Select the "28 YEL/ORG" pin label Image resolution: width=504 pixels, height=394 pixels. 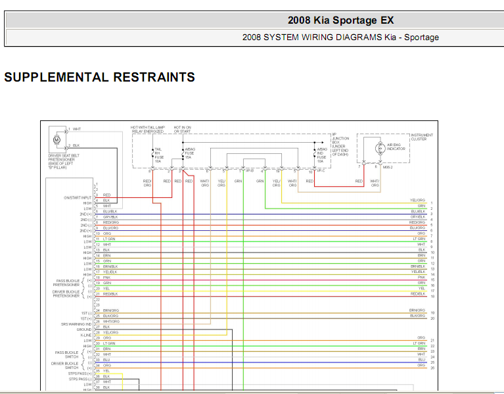tap(107, 332)
